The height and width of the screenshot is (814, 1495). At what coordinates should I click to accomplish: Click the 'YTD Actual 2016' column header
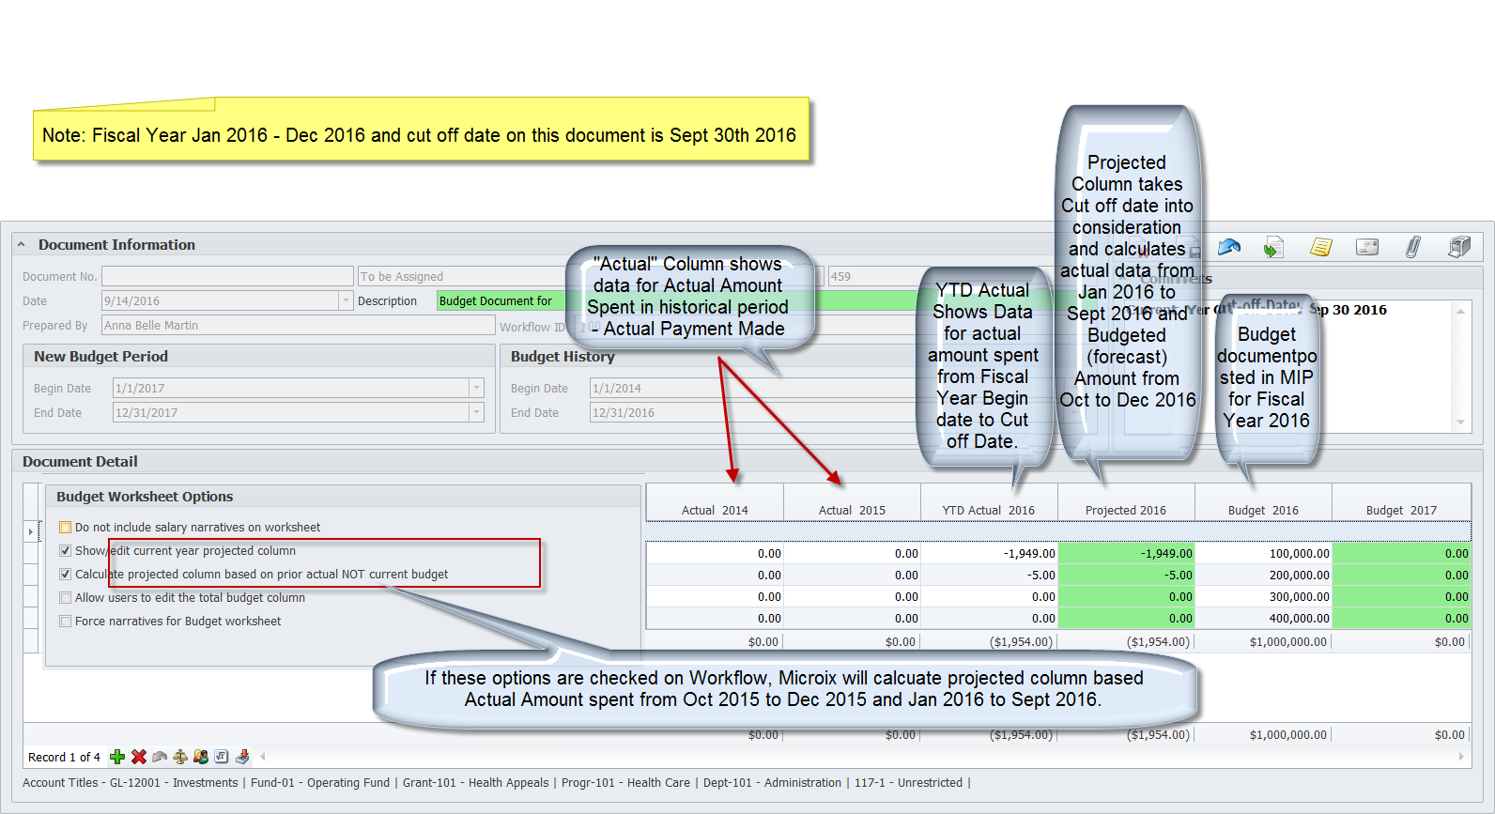(988, 510)
